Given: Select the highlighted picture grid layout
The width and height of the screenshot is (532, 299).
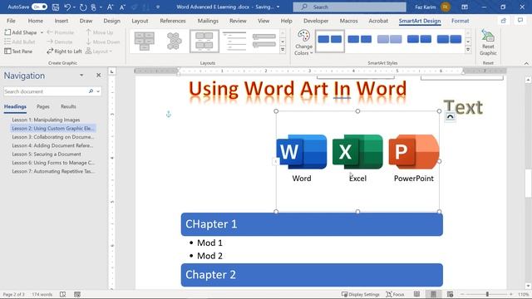Looking at the screenshot, I should pyautogui.click(x=204, y=41).
